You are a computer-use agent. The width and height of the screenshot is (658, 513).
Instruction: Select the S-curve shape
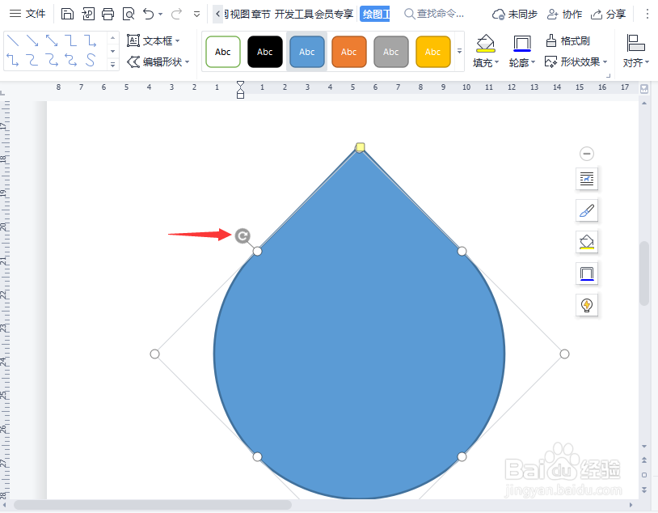(91, 60)
